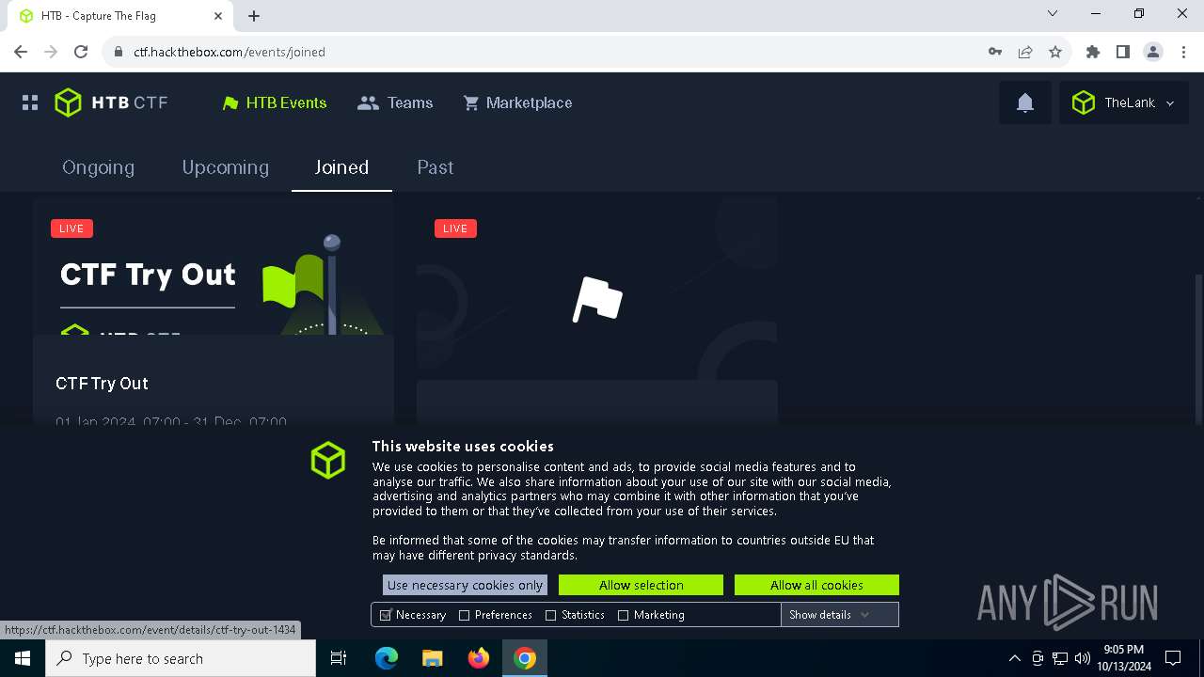Click the network tray icon
This screenshot has height=677, width=1204.
pyautogui.click(x=1060, y=658)
